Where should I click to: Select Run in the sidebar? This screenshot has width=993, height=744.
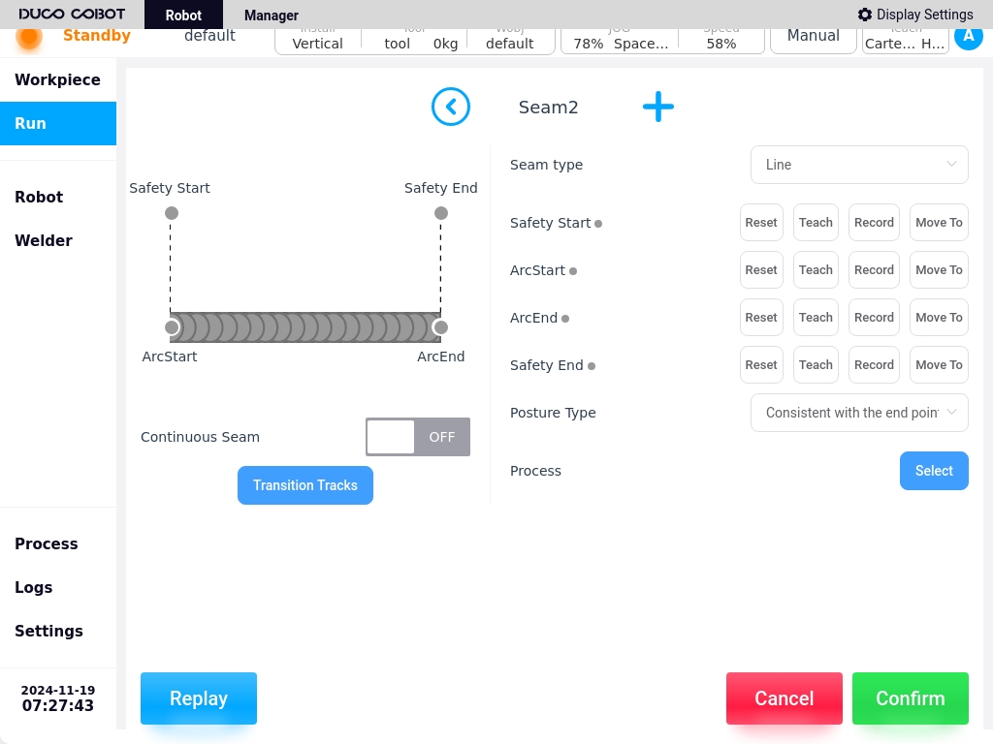(57, 123)
